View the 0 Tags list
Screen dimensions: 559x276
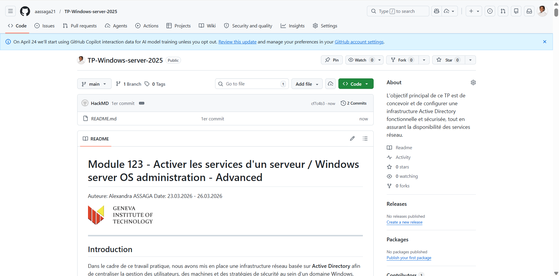(x=155, y=84)
